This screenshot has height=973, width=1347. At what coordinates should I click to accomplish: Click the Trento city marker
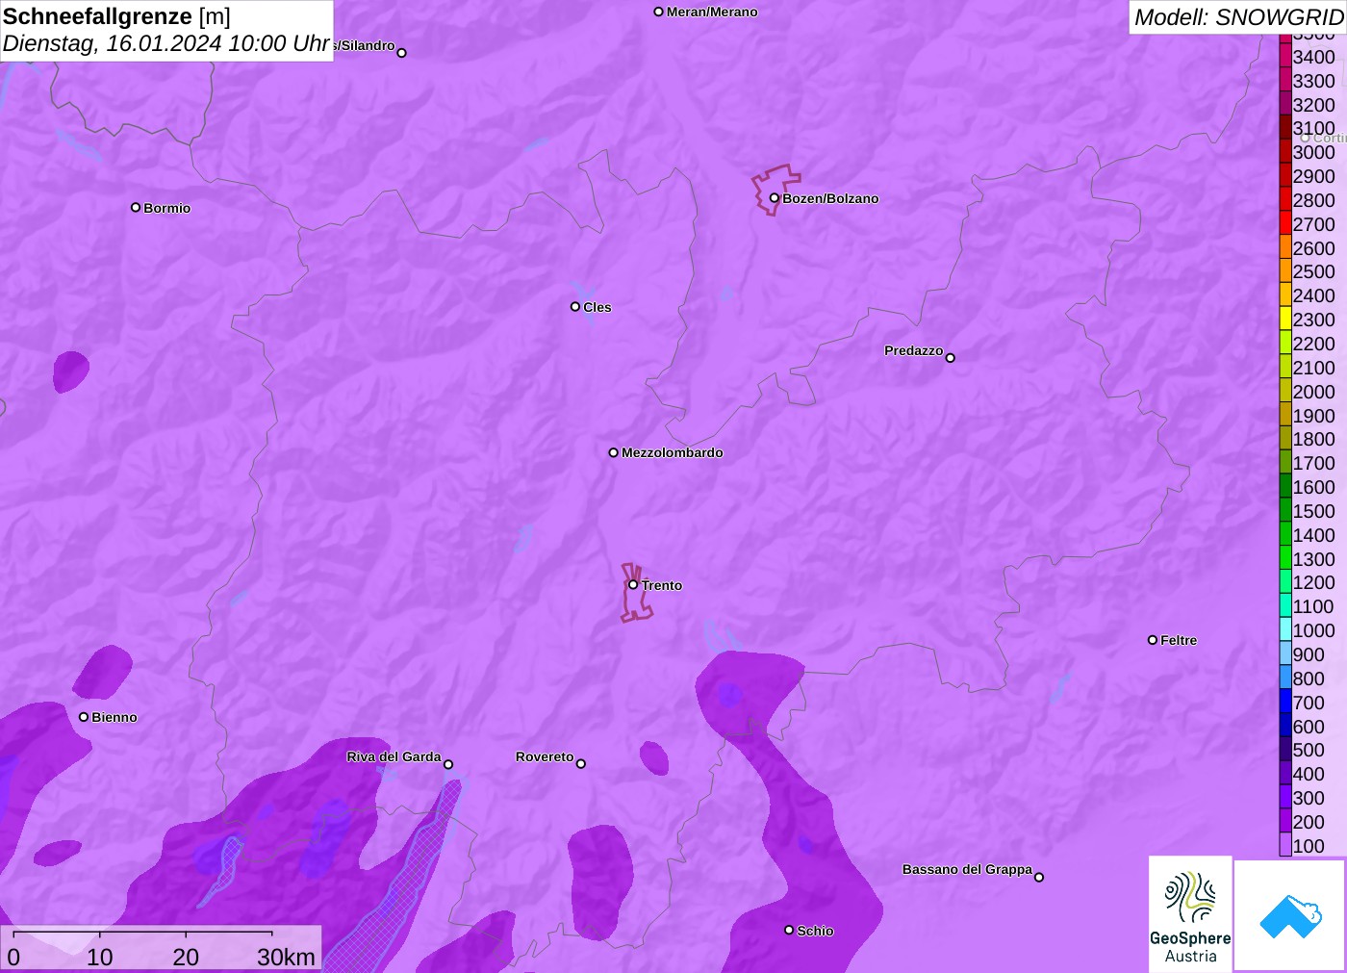point(633,584)
